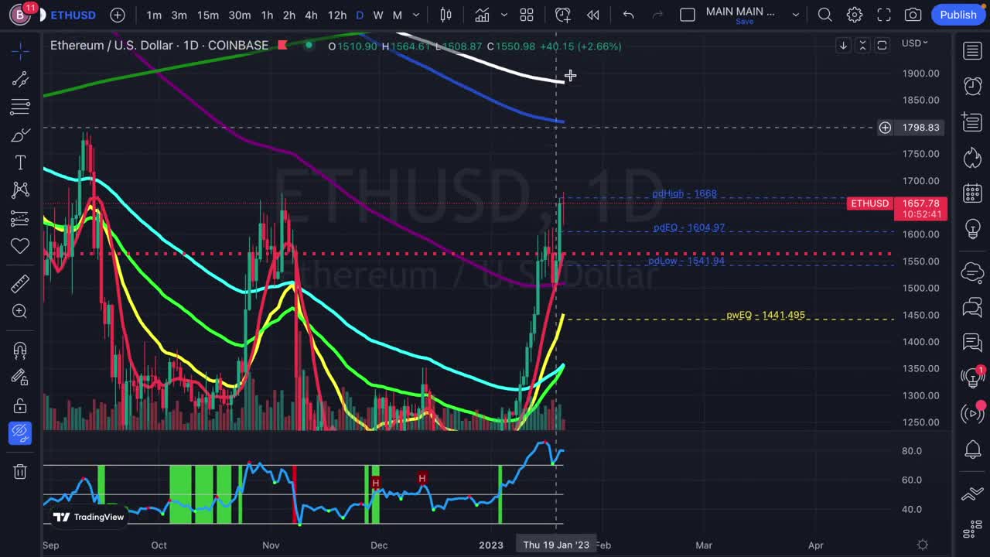This screenshot has height=557, width=990.
Task: Open quick search magnifier
Action: [825, 15]
